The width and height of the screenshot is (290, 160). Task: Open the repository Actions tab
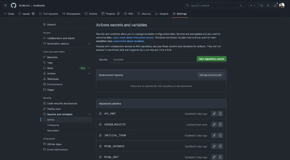click(x=91, y=14)
